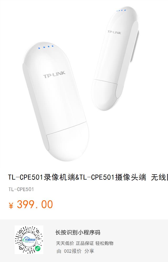Screen dimensions: 168x262
Task: Select the left CPE device image
Action: tap(56, 101)
